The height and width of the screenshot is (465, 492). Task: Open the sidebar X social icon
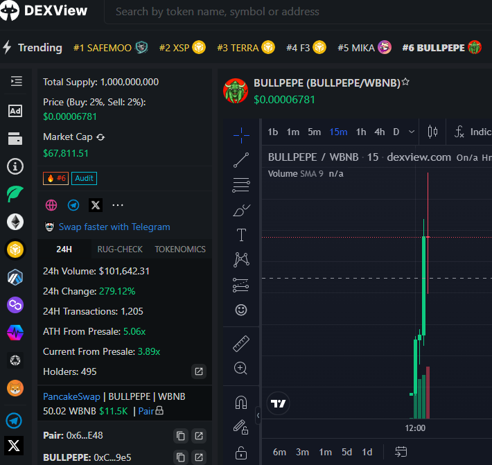(x=14, y=445)
